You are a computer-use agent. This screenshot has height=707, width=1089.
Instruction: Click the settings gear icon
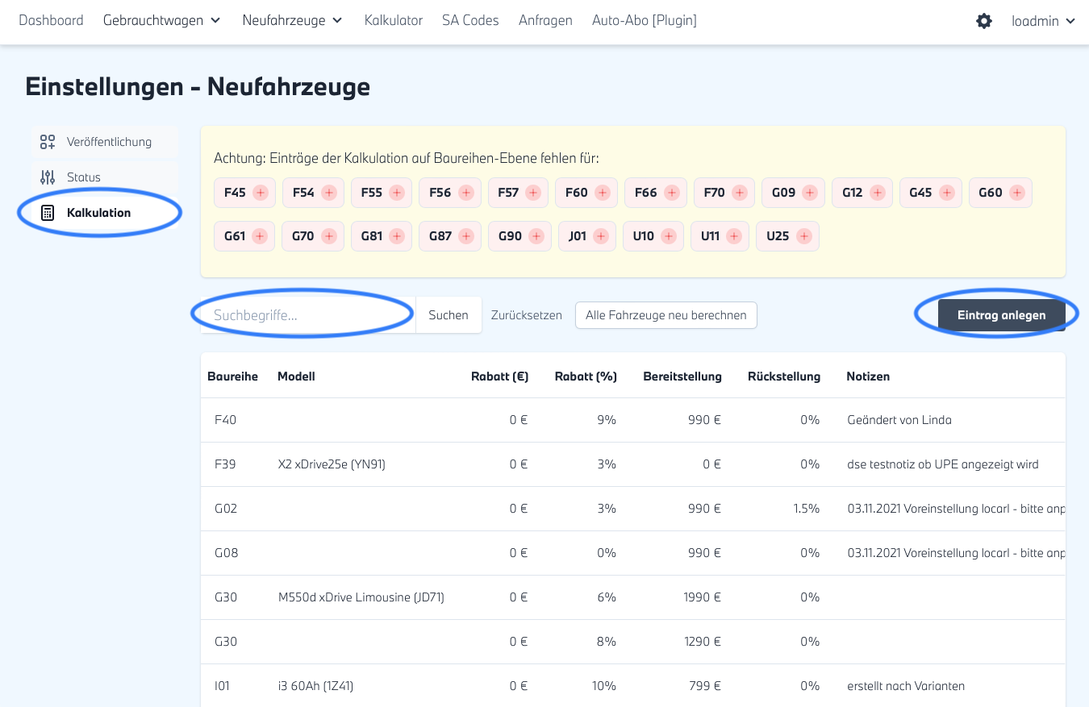coord(984,21)
